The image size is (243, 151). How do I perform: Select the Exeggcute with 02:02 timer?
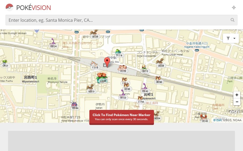click(123, 69)
